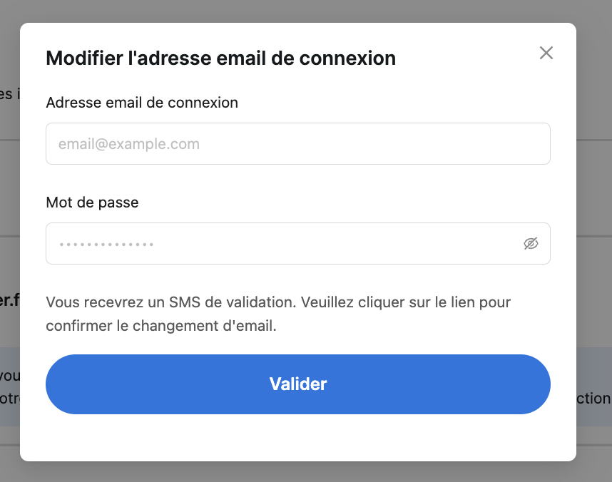Confirm with the Valider button
This screenshot has width=612, height=482.
point(298,384)
